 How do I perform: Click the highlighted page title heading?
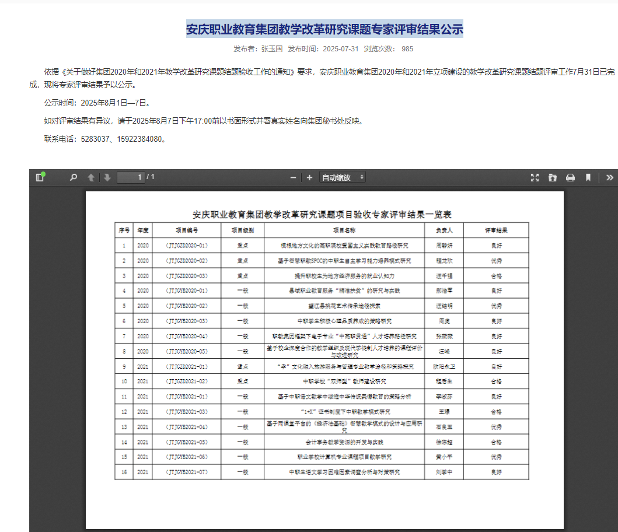pos(325,29)
